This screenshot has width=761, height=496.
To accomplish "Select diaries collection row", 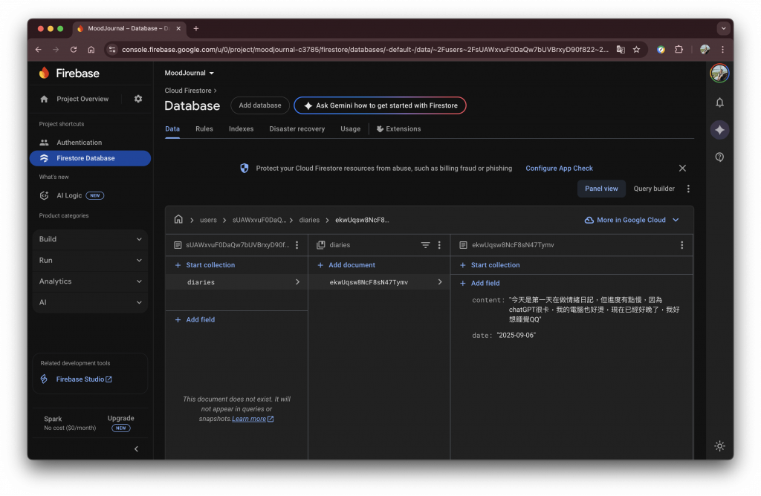I will (236, 282).
